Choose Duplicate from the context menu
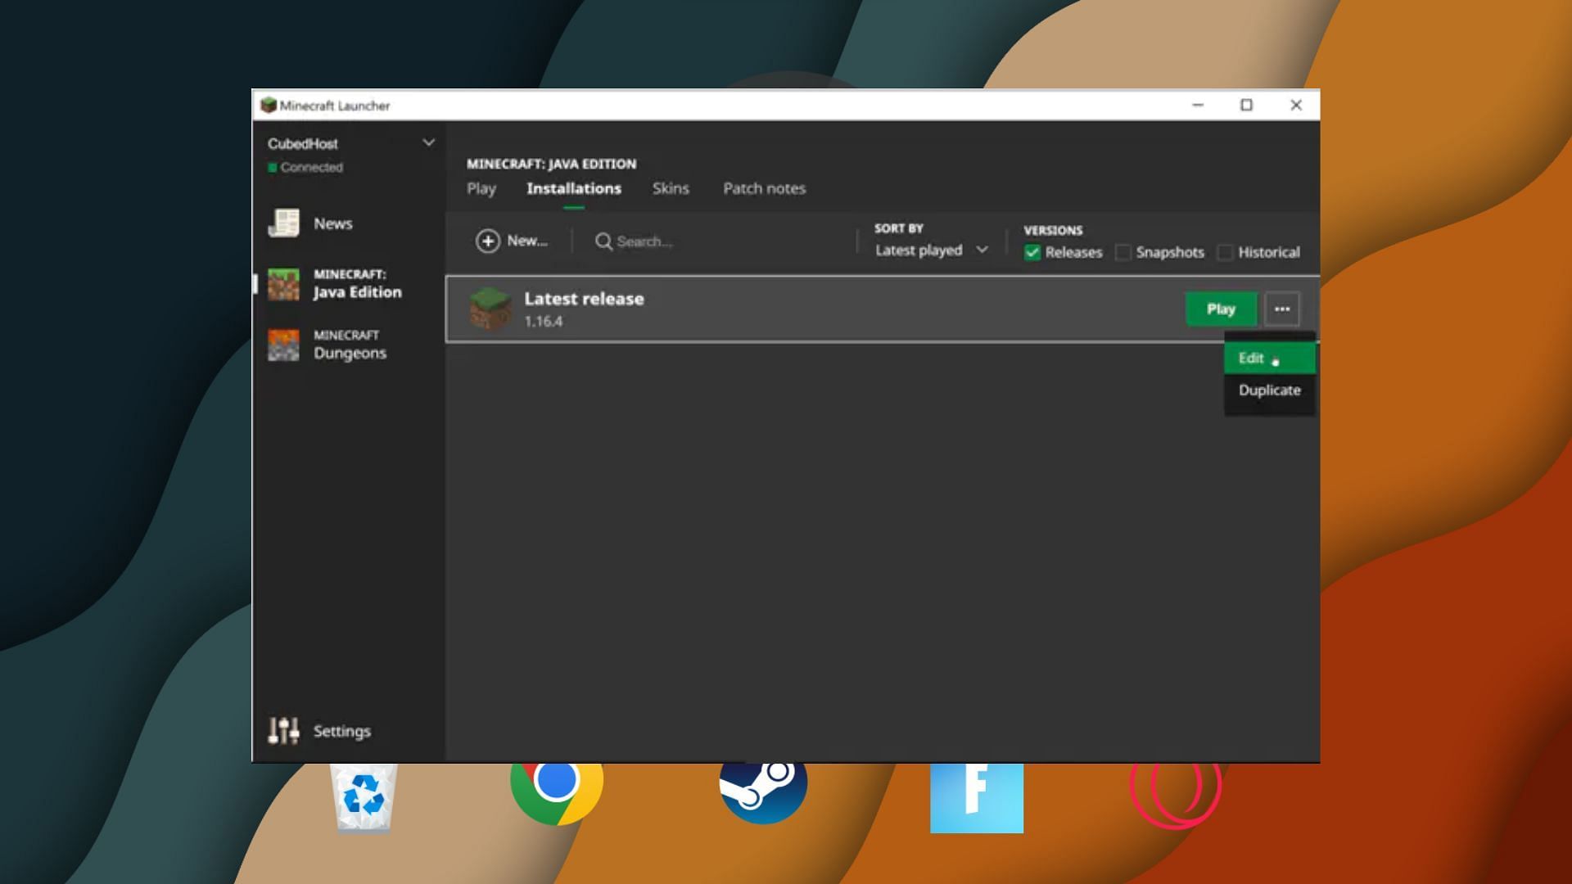Viewport: 1572px width, 884px height. [1270, 390]
